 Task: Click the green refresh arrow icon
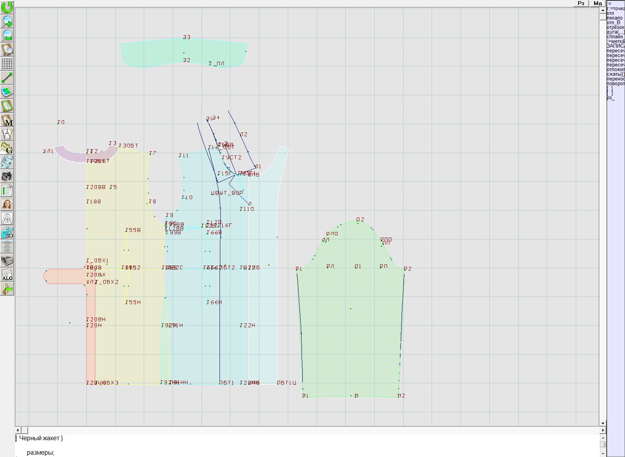(7, 7)
